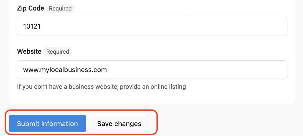Viewport: 303px width, 136px height.
Task: Focus the Zip Code input field
Action: click(152, 26)
